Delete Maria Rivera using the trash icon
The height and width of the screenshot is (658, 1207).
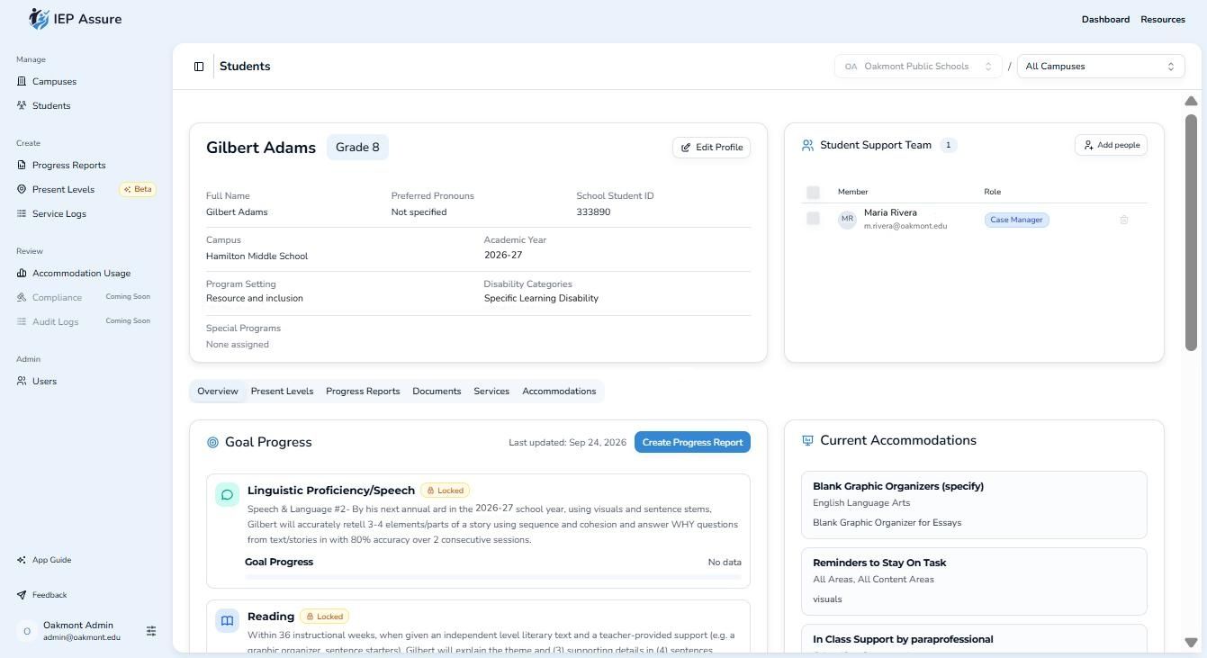(x=1123, y=220)
